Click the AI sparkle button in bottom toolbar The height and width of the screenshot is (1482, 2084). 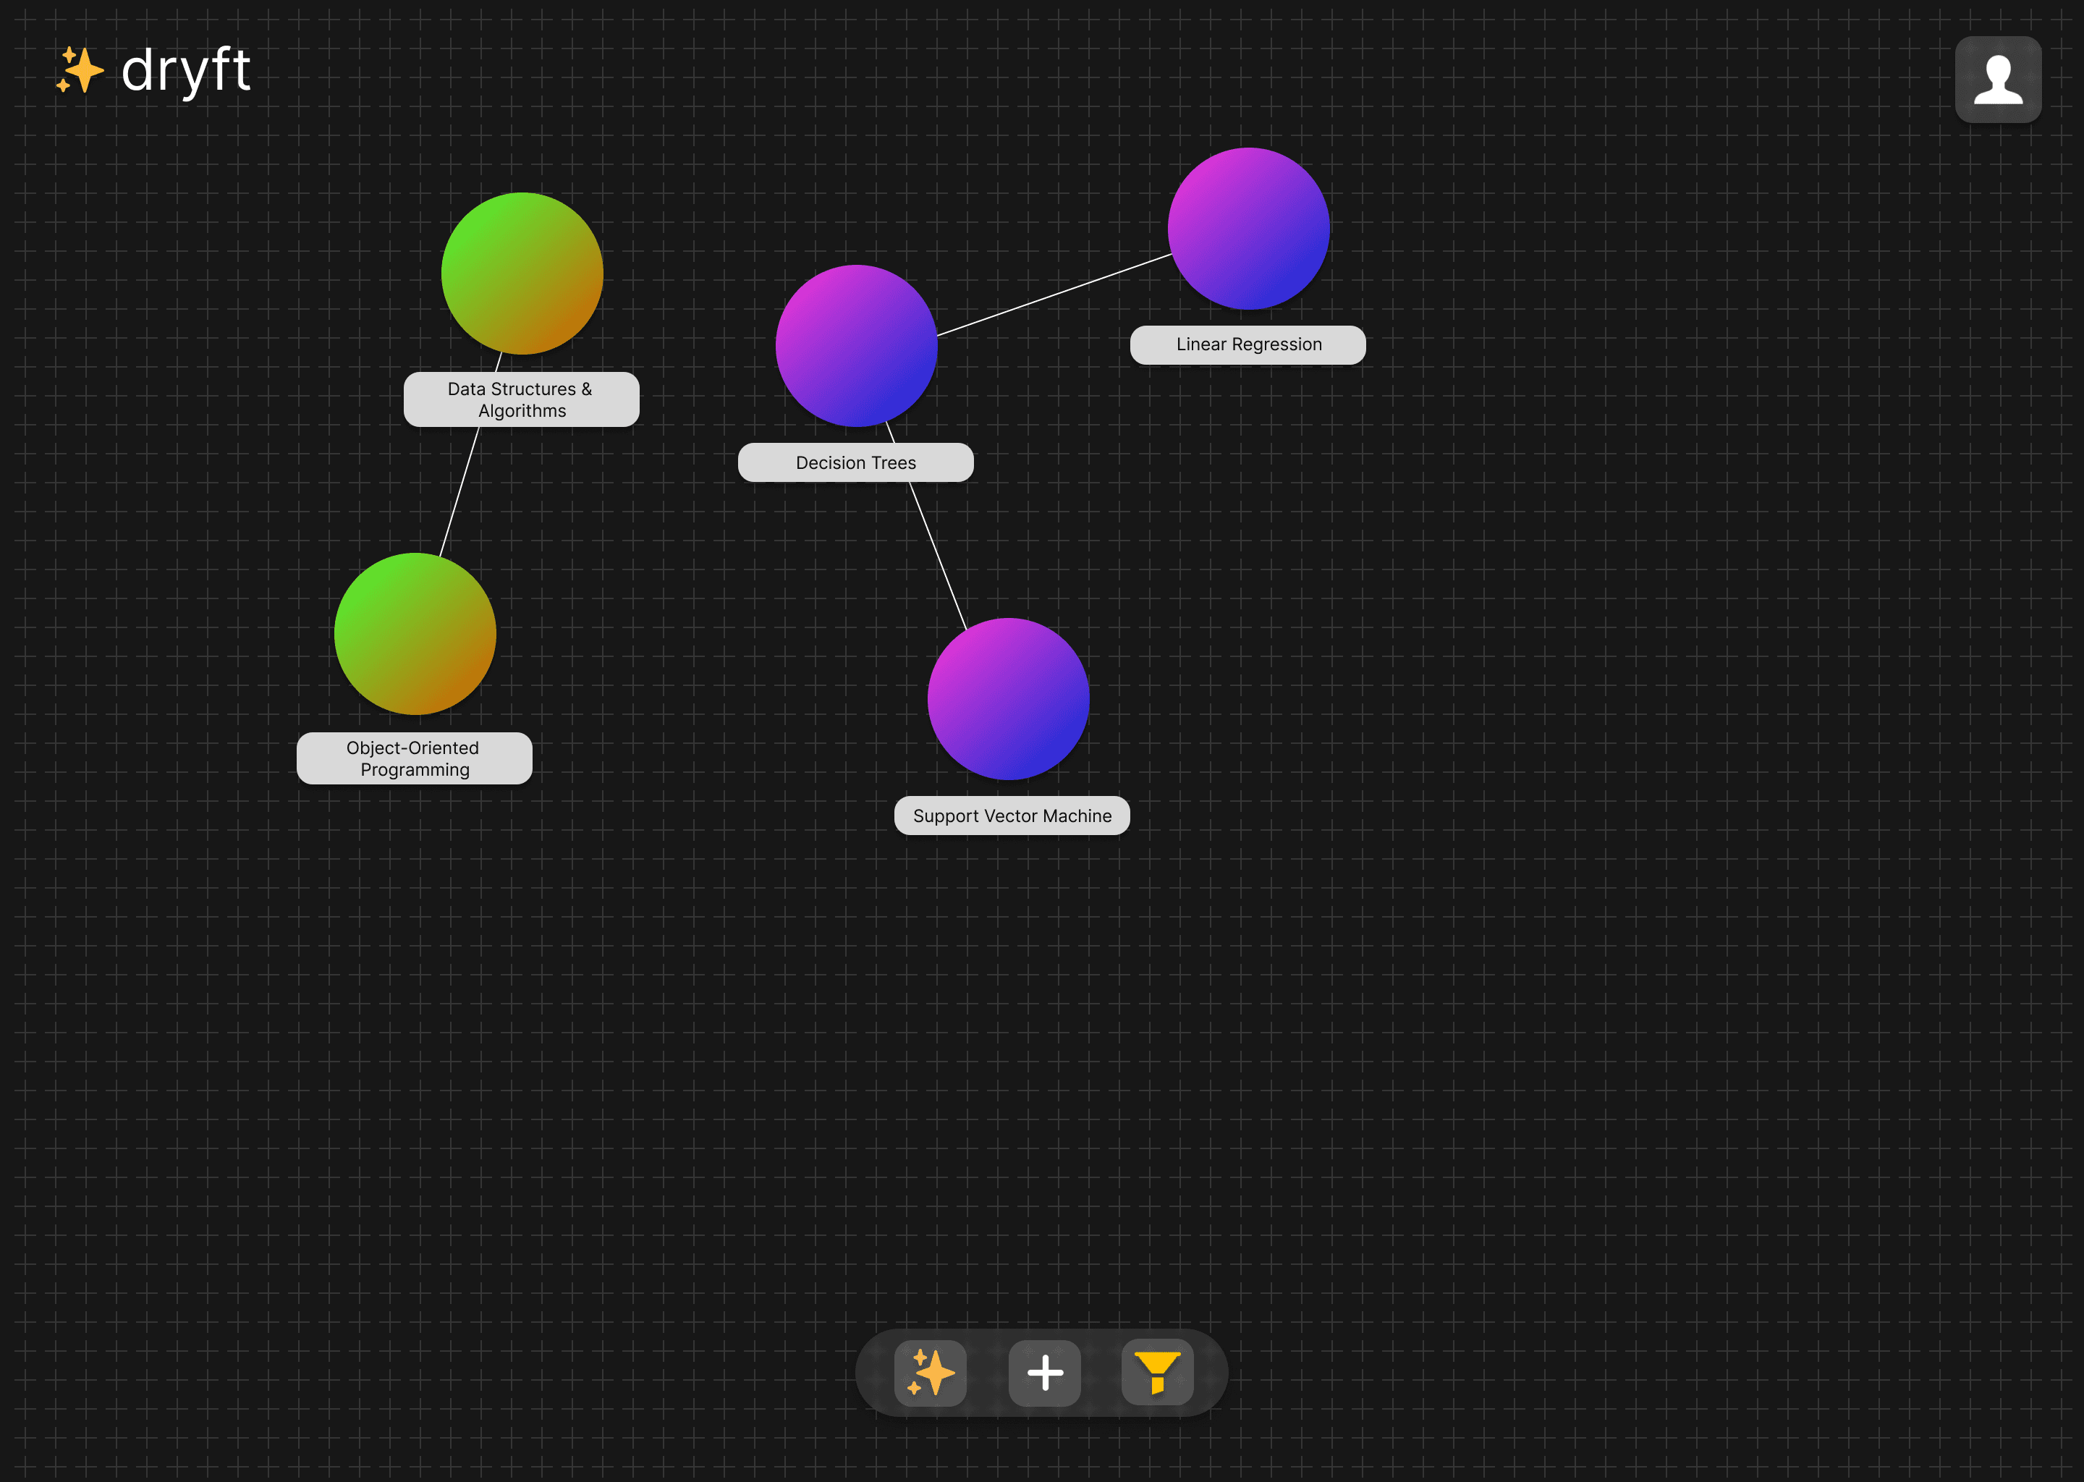930,1373
